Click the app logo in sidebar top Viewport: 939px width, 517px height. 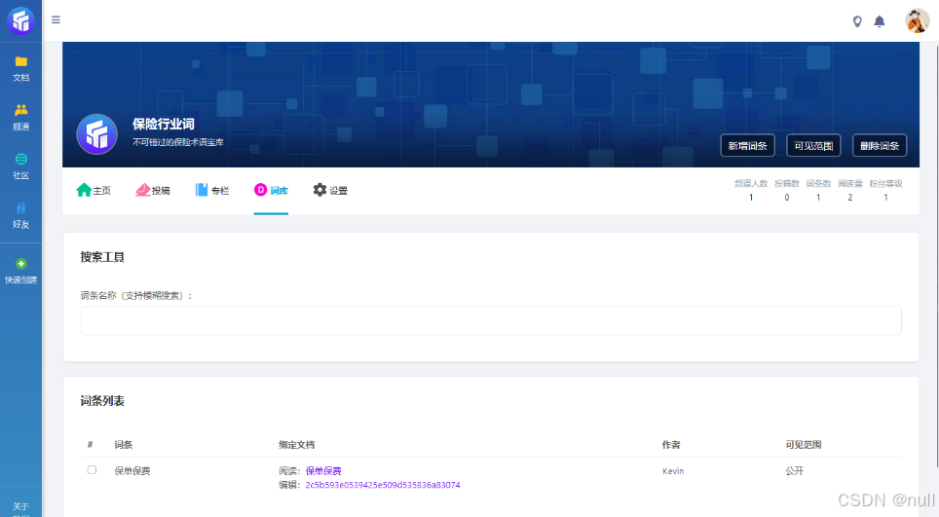(21, 21)
